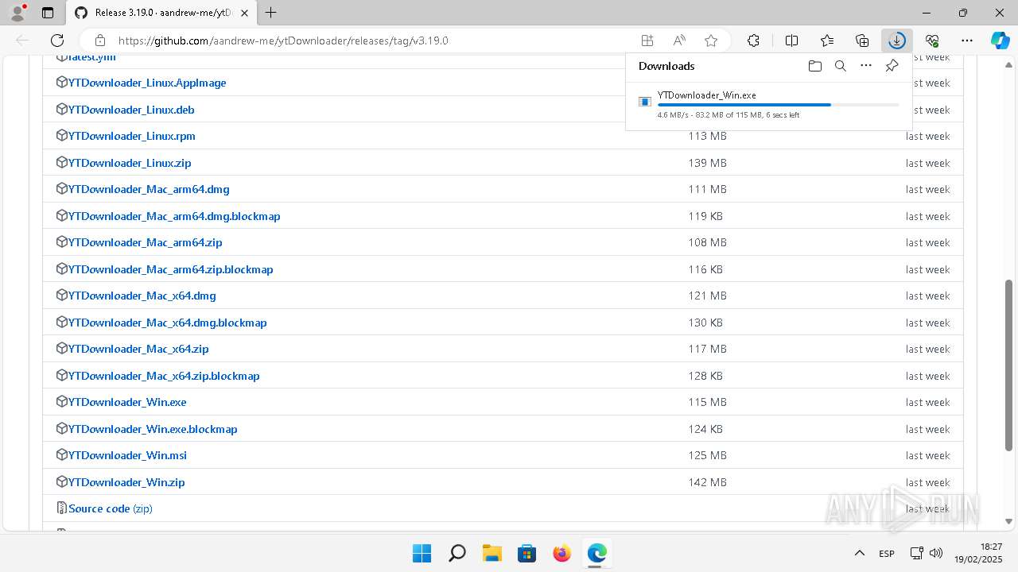Show hidden system tray icons
This screenshot has width=1018, height=572.
(x=859, y=553)
